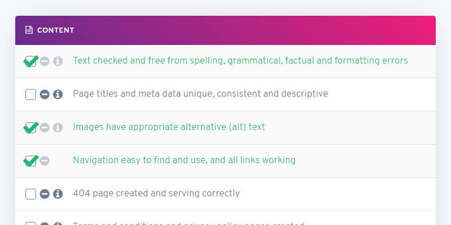The image size is (451, 225).
Task: Uncheck the text spelling and grammar checkbox
Action: click(30, 61)
